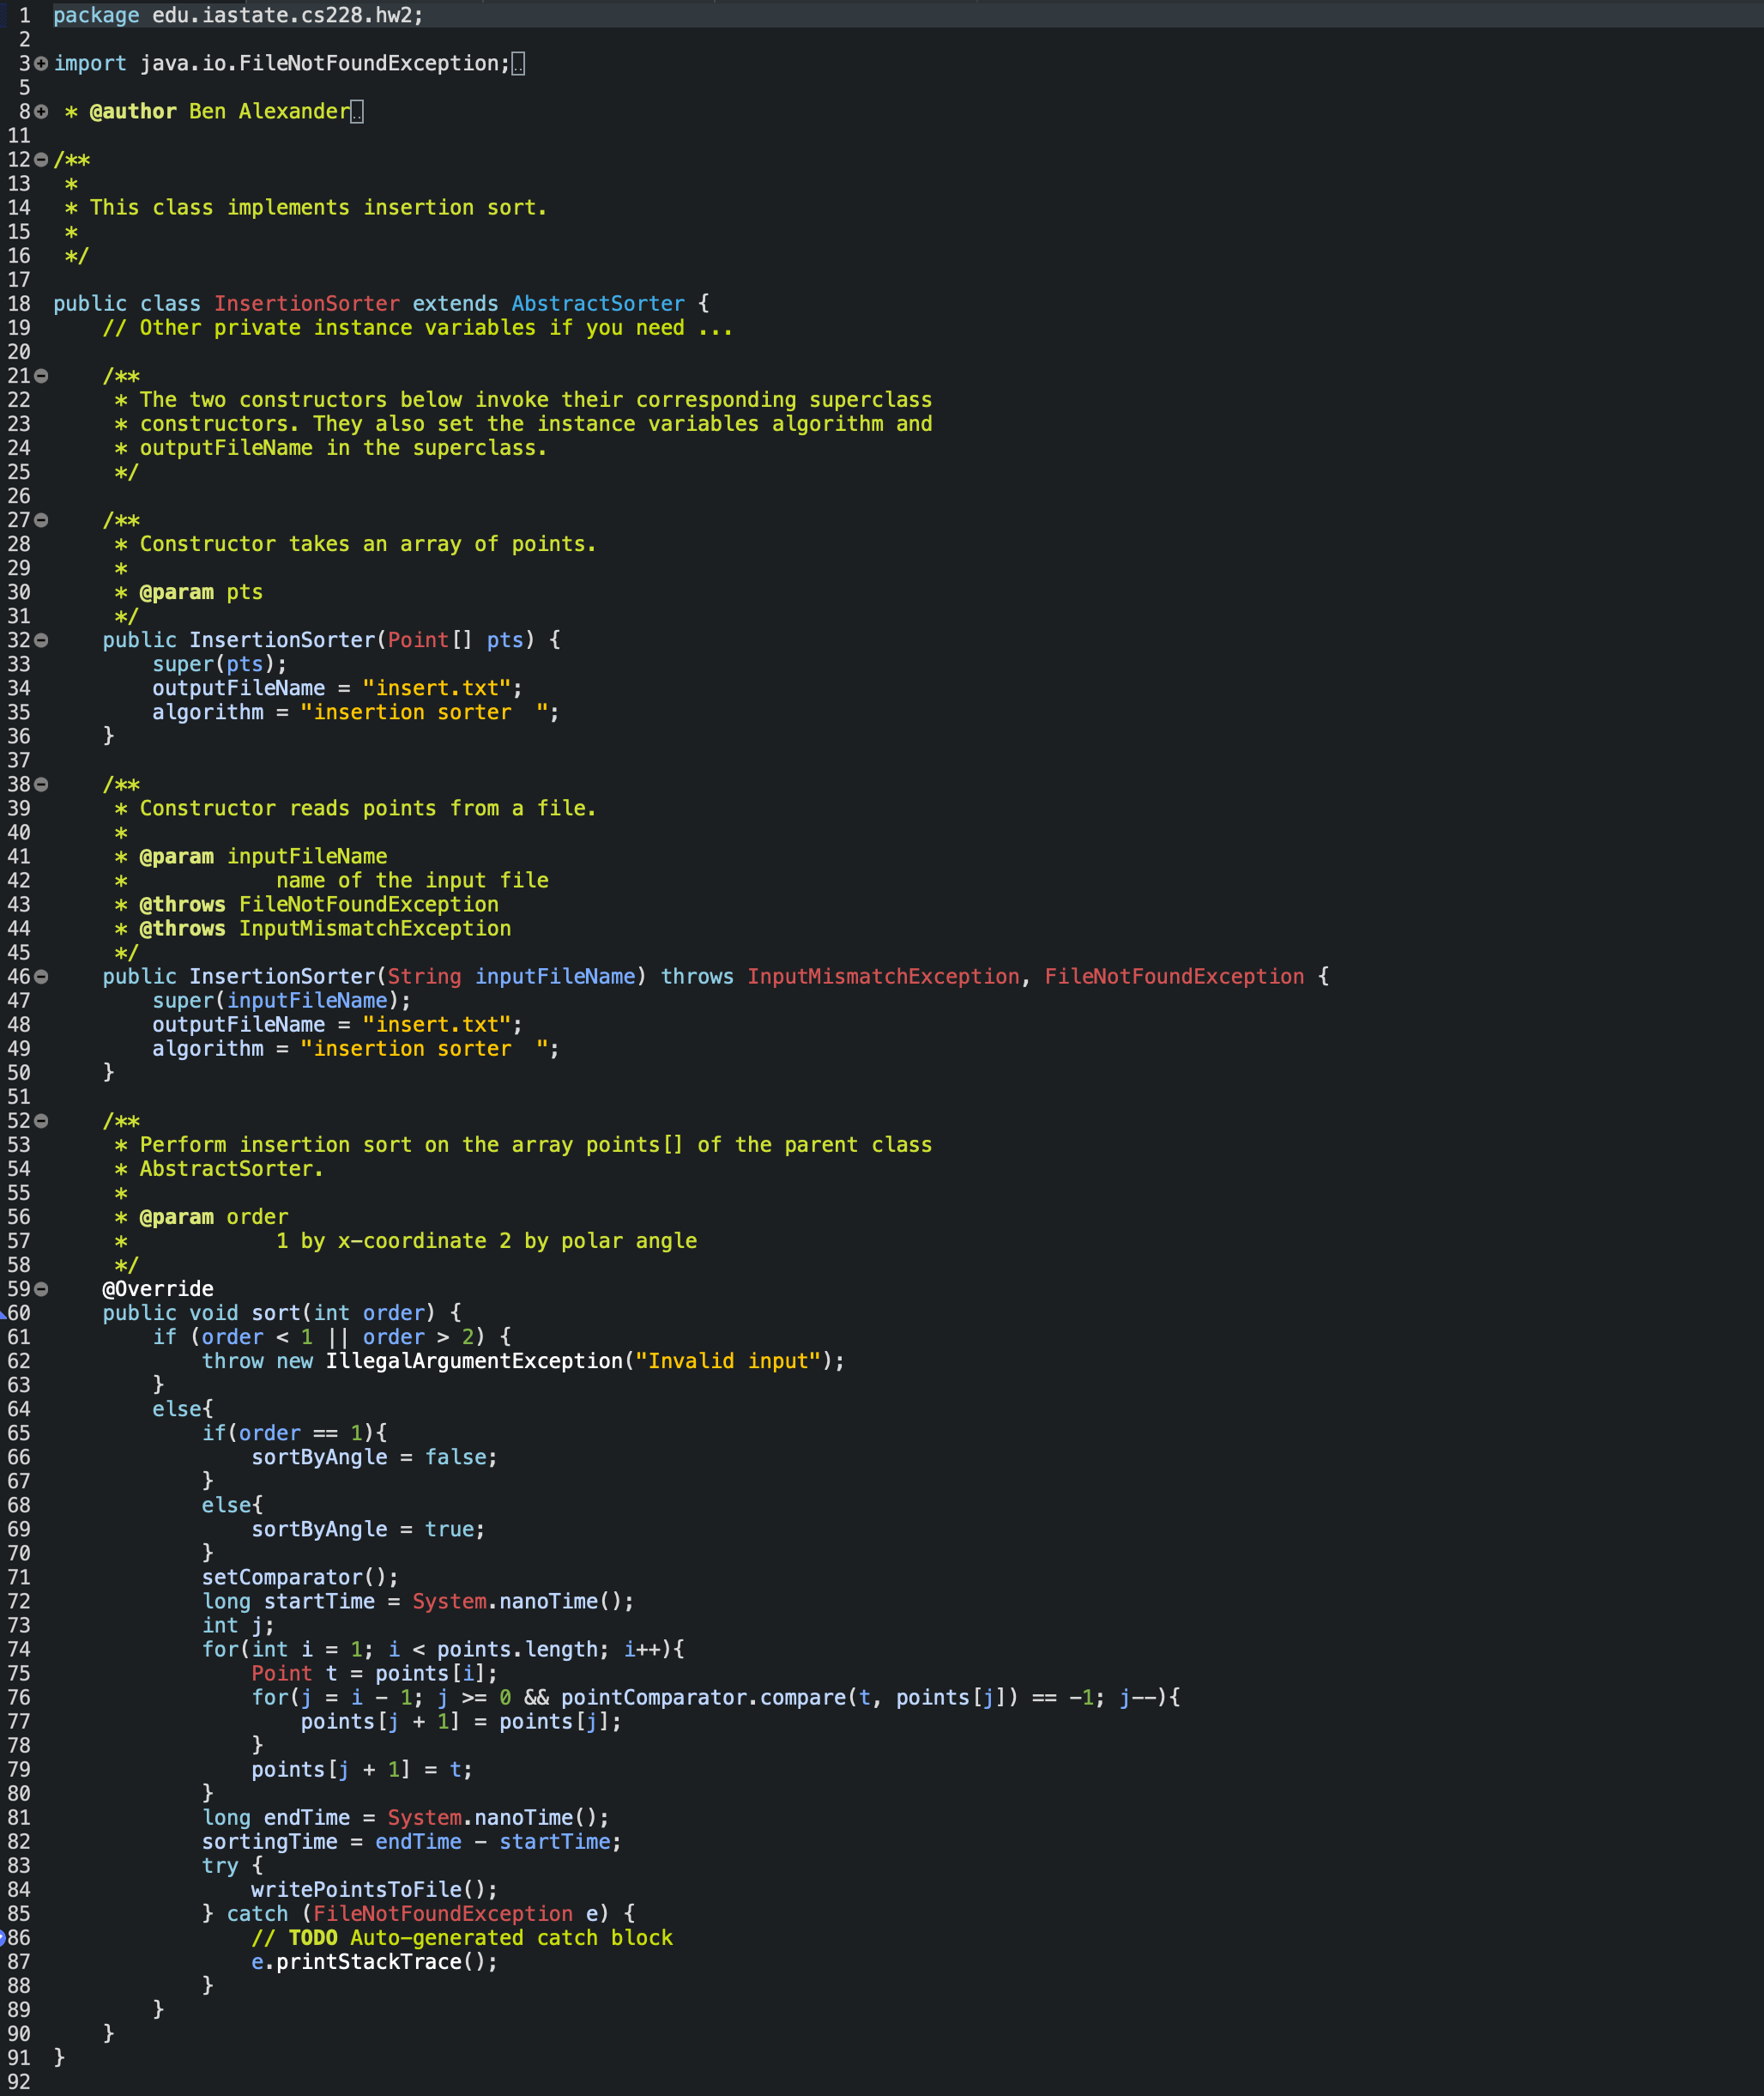This screenshot has width=1764, height=2096.
Task: Click '@param pts' tag on line 30
Action: pyautogui.click(x=201, y=592)
